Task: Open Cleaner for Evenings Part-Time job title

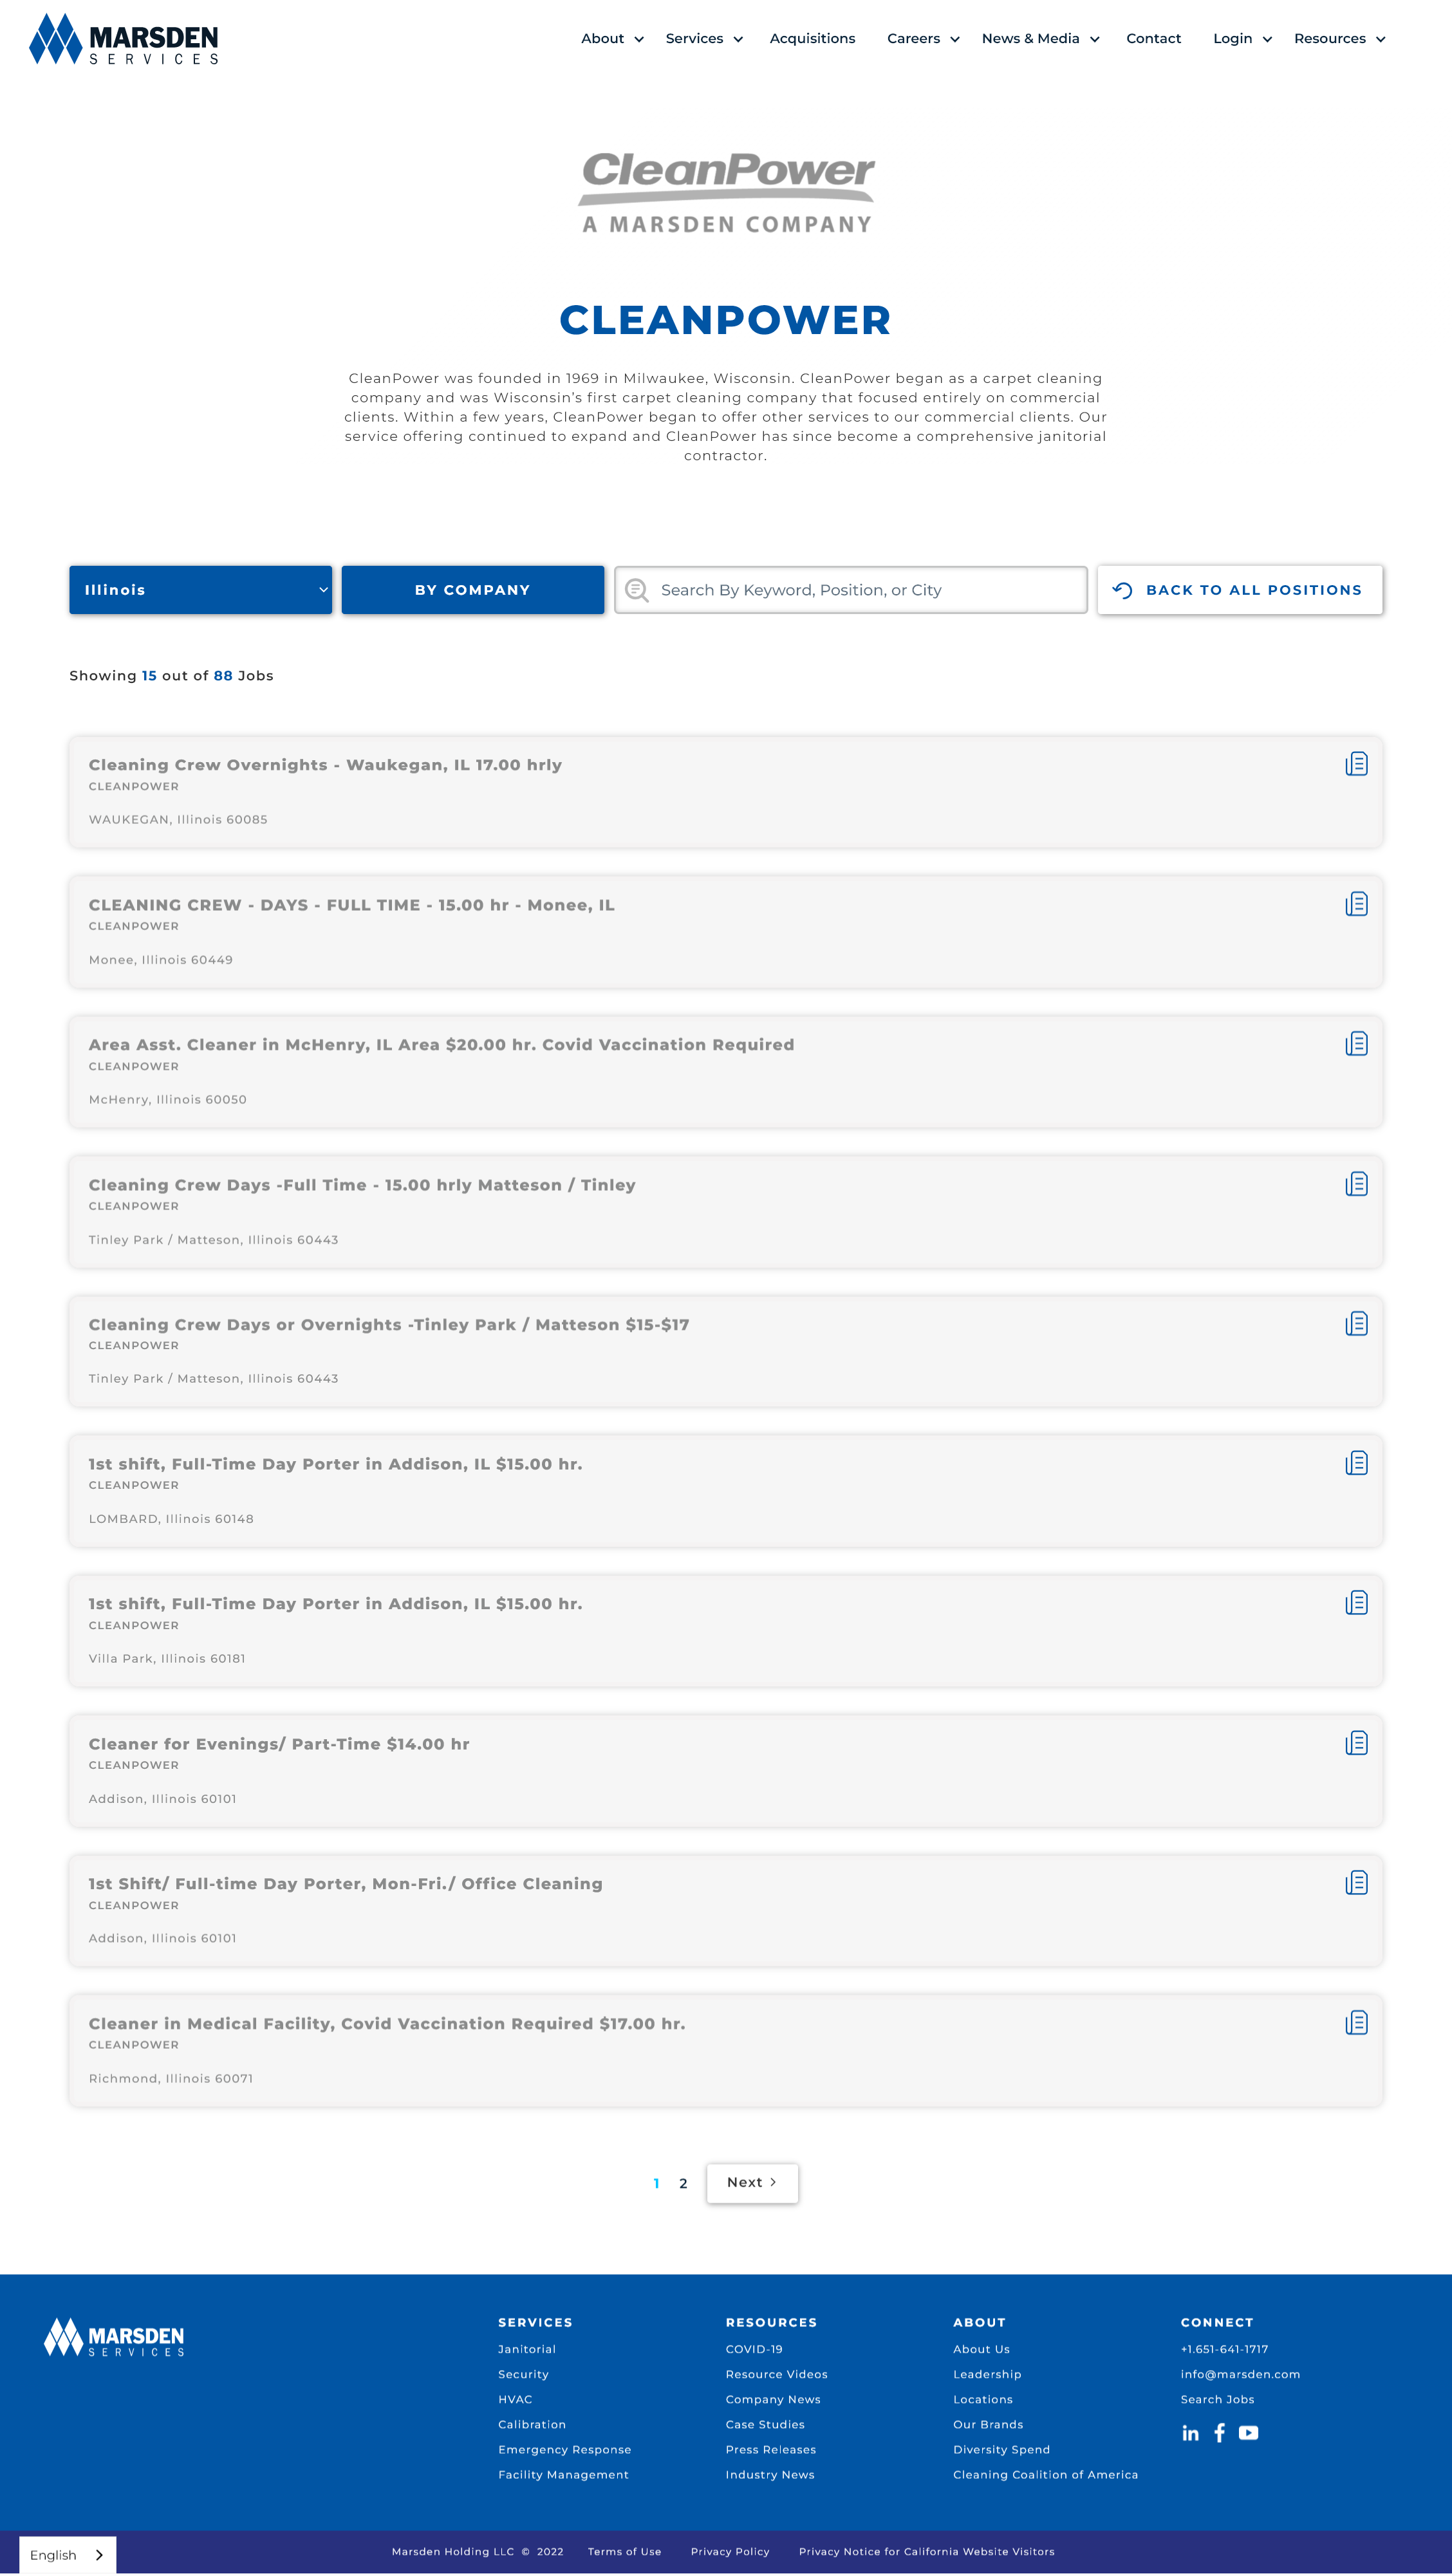Action: [279, 1744]
